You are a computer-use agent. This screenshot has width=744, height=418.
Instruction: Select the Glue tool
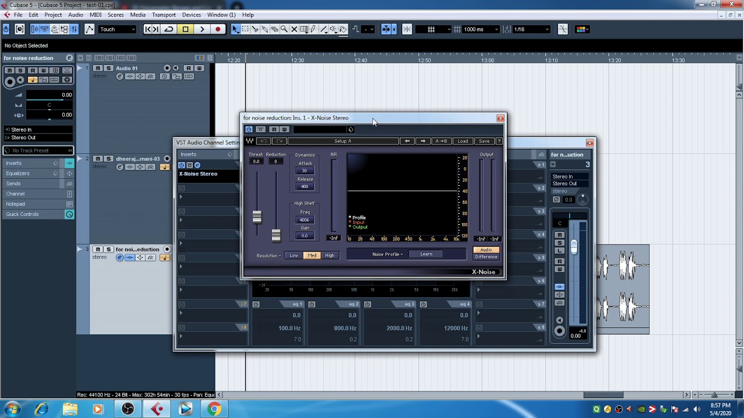click(x=264, y=29)
